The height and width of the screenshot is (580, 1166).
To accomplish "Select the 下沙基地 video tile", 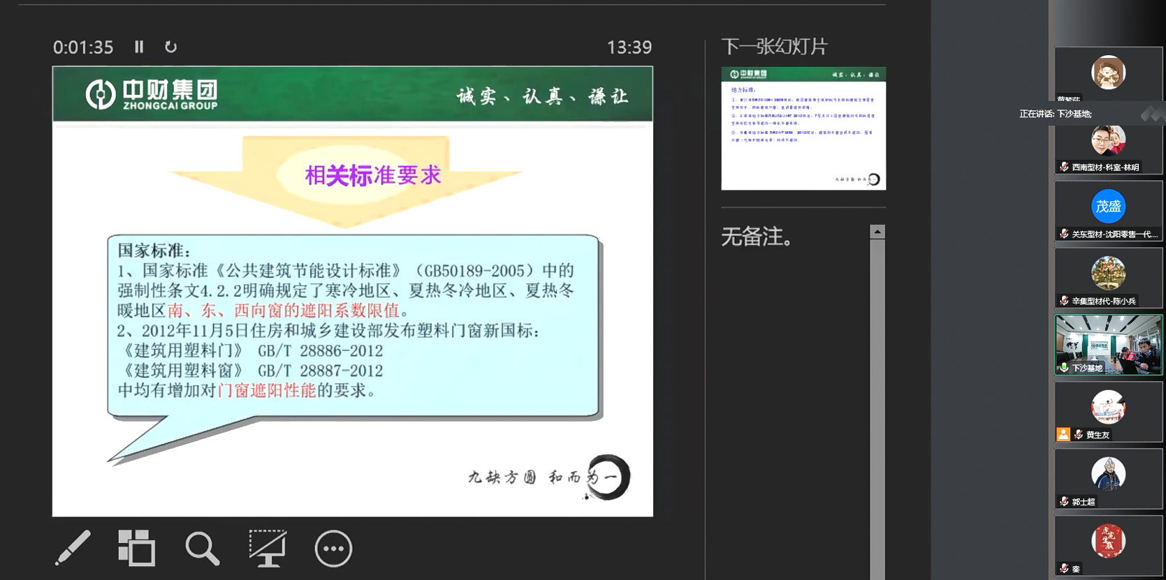I will 1108,343.
